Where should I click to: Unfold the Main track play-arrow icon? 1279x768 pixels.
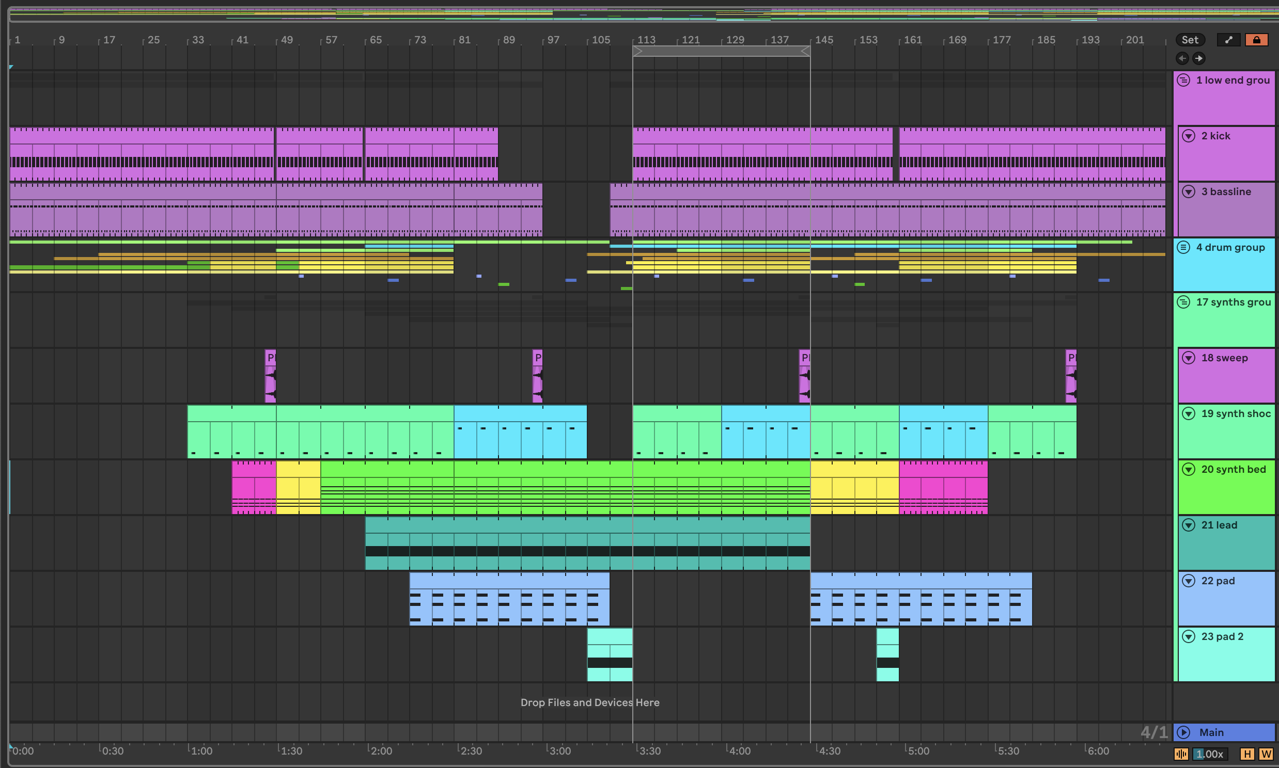coord(1183,732)
